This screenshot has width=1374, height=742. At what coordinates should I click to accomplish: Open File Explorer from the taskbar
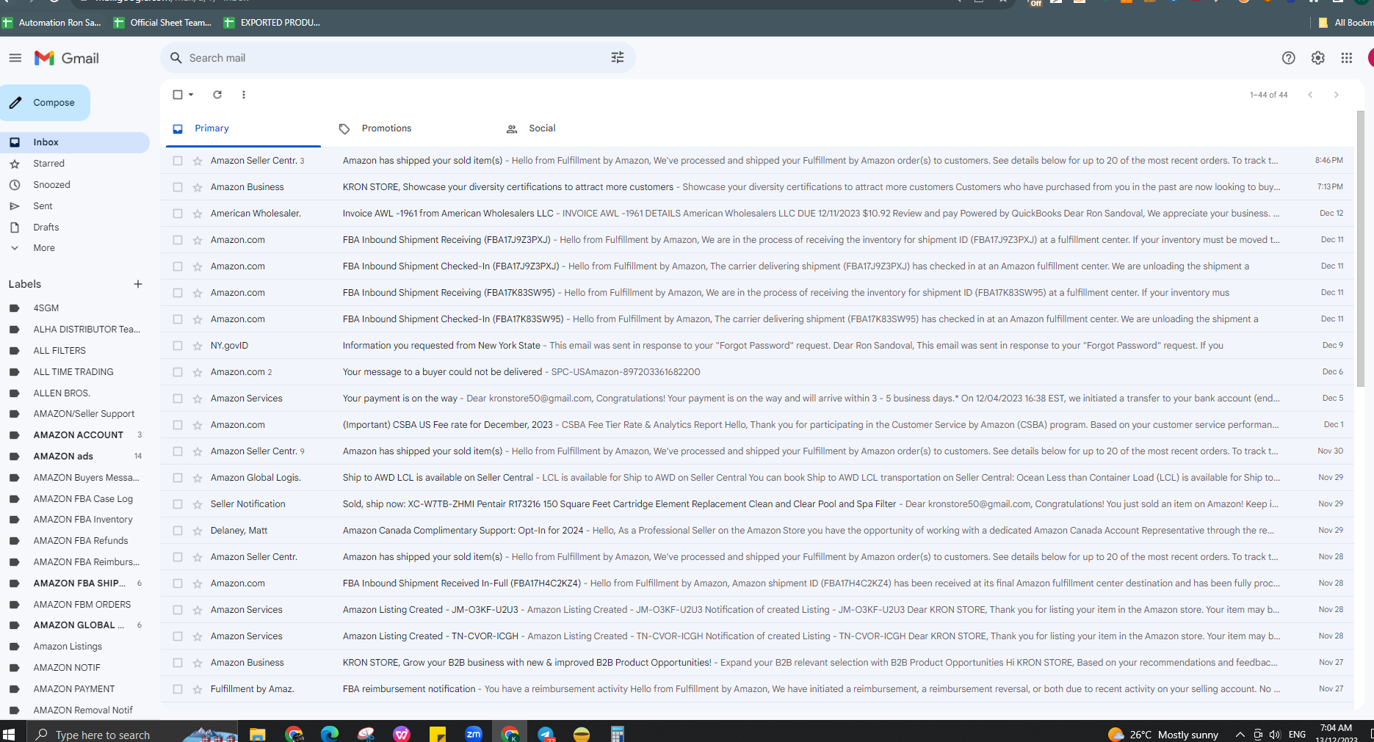click(x=257, y=733)
